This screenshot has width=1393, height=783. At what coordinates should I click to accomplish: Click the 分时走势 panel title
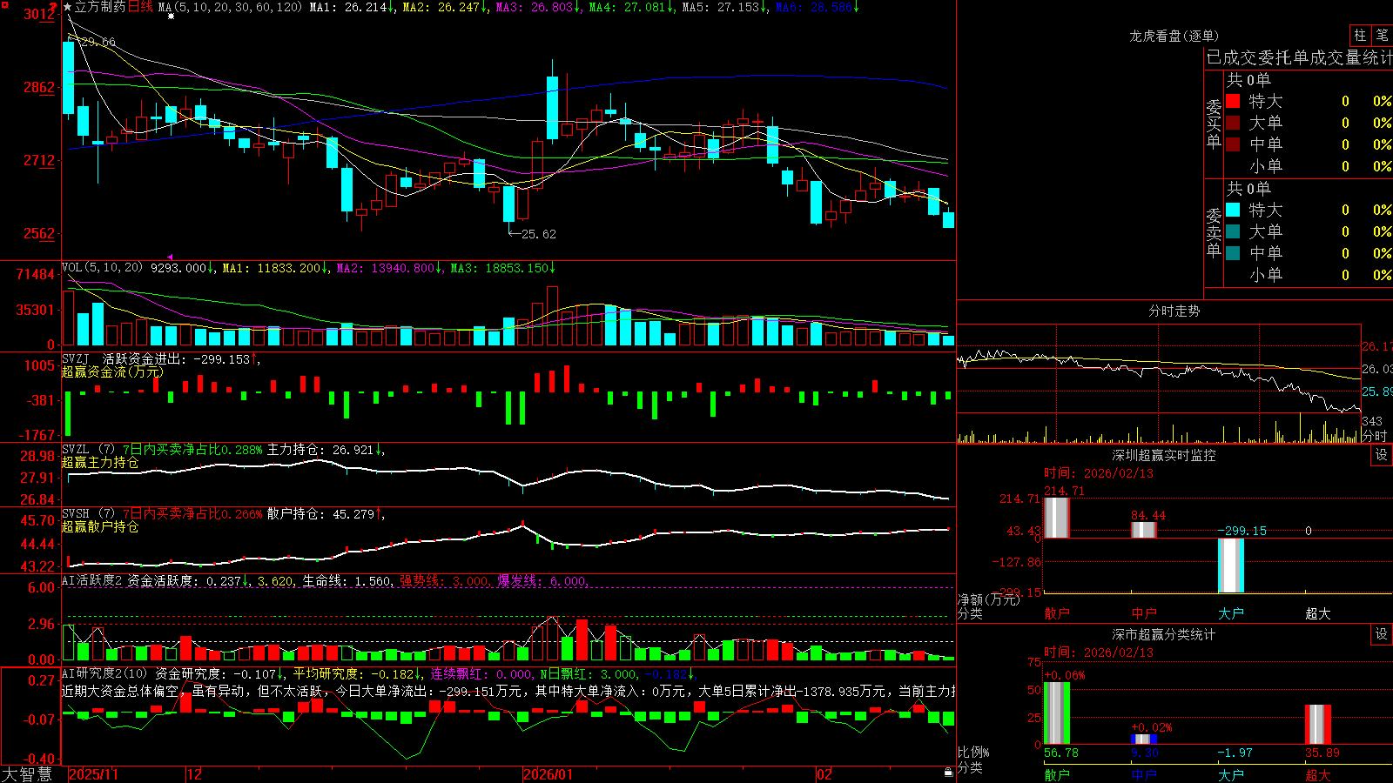(1174, 311)
